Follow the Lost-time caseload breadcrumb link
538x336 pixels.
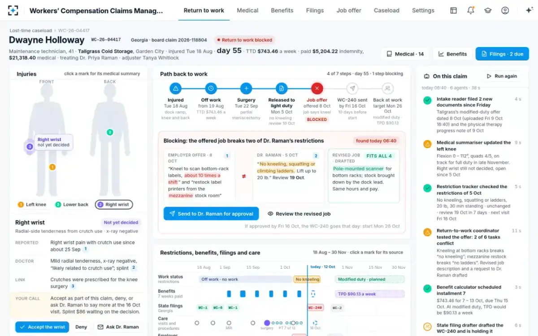(30, 30)
